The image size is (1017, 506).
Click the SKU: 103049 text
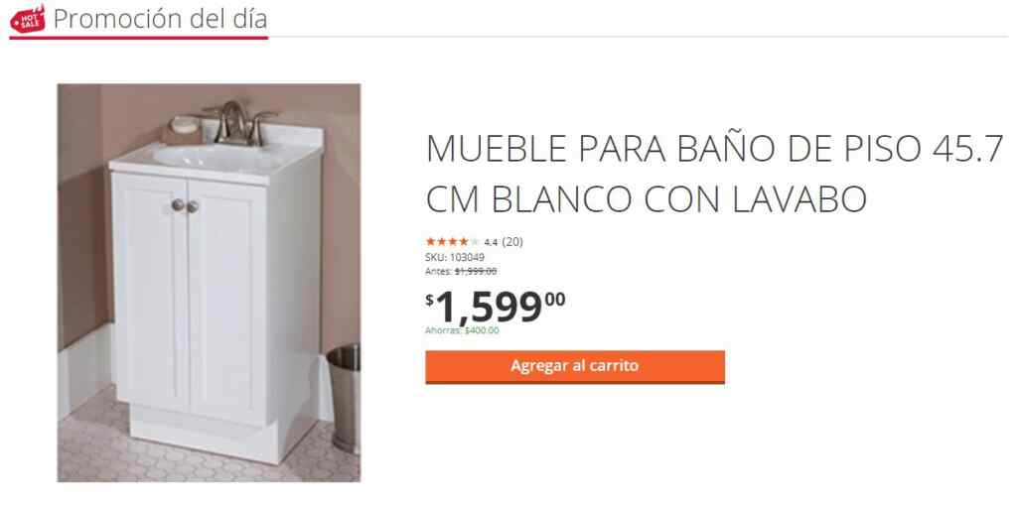coord(455,257)
